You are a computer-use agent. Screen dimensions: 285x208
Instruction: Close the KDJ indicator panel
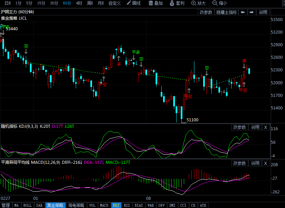tap(266, 127)
